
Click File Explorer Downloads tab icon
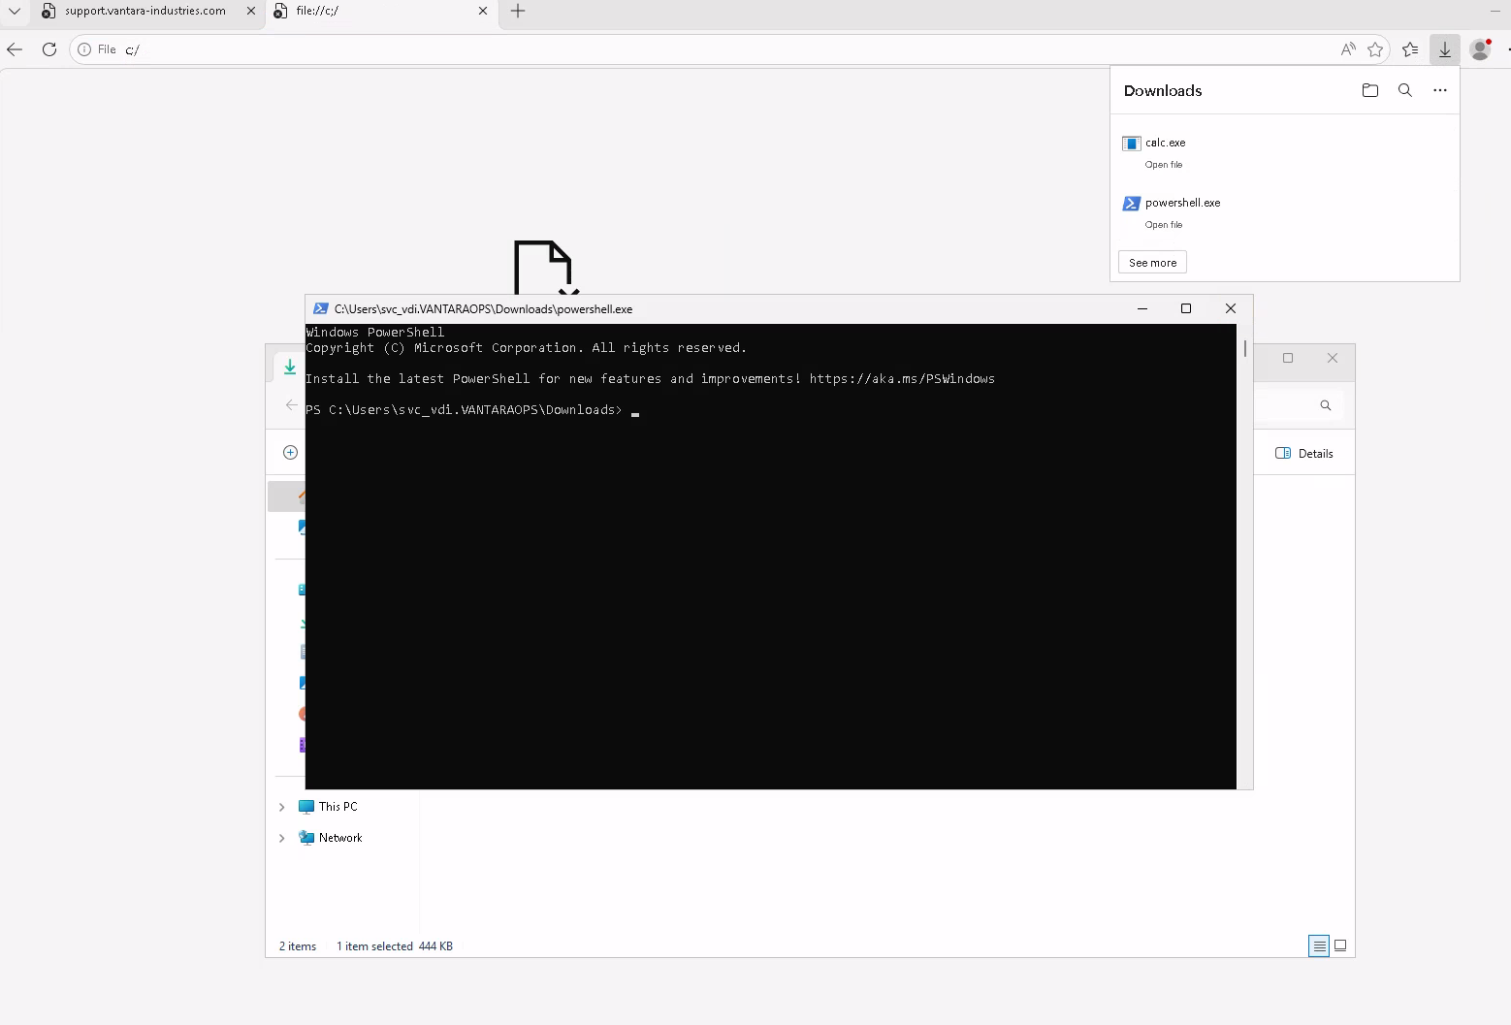click(x=290, y=367)
